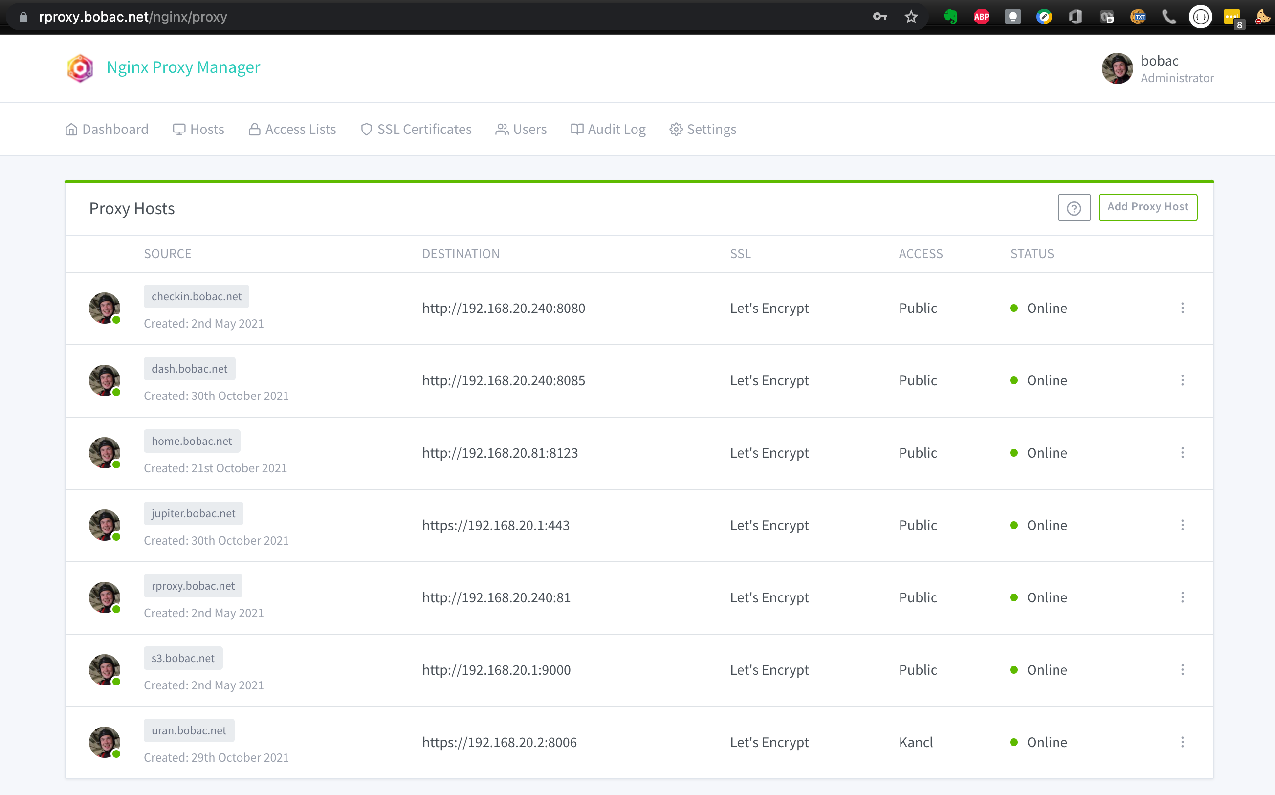The width and height of the screenshot is (1275, 795).
Task: Click the Access Lists padlock icon
Action: click(x=254, y=129)
